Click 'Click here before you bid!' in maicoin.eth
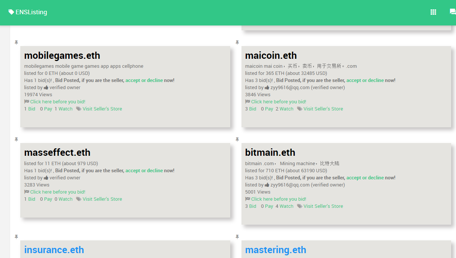The height and width of the screenshot is (258, 456). coord(279,101)
